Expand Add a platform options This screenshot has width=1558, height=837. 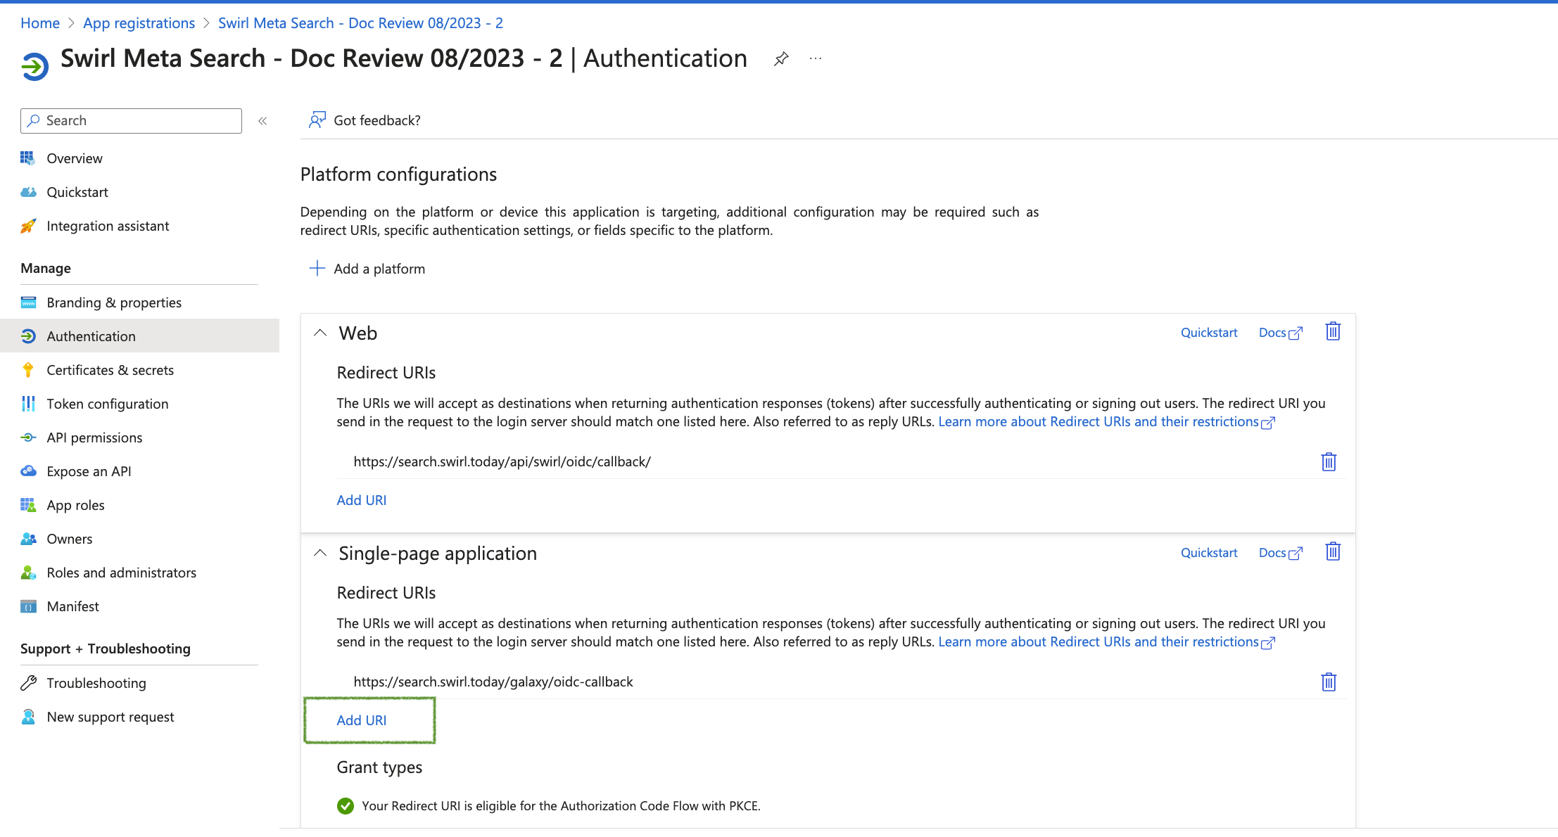[367, 268]
